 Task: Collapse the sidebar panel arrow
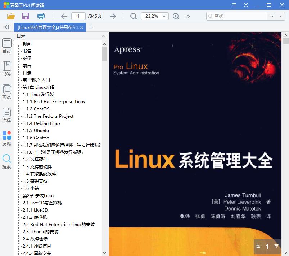coord(7,27)
